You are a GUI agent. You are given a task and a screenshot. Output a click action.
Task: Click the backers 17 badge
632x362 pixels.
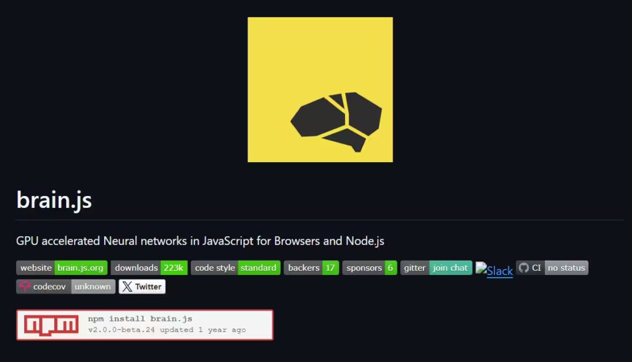pyautogui.click(x=311, y=268)
